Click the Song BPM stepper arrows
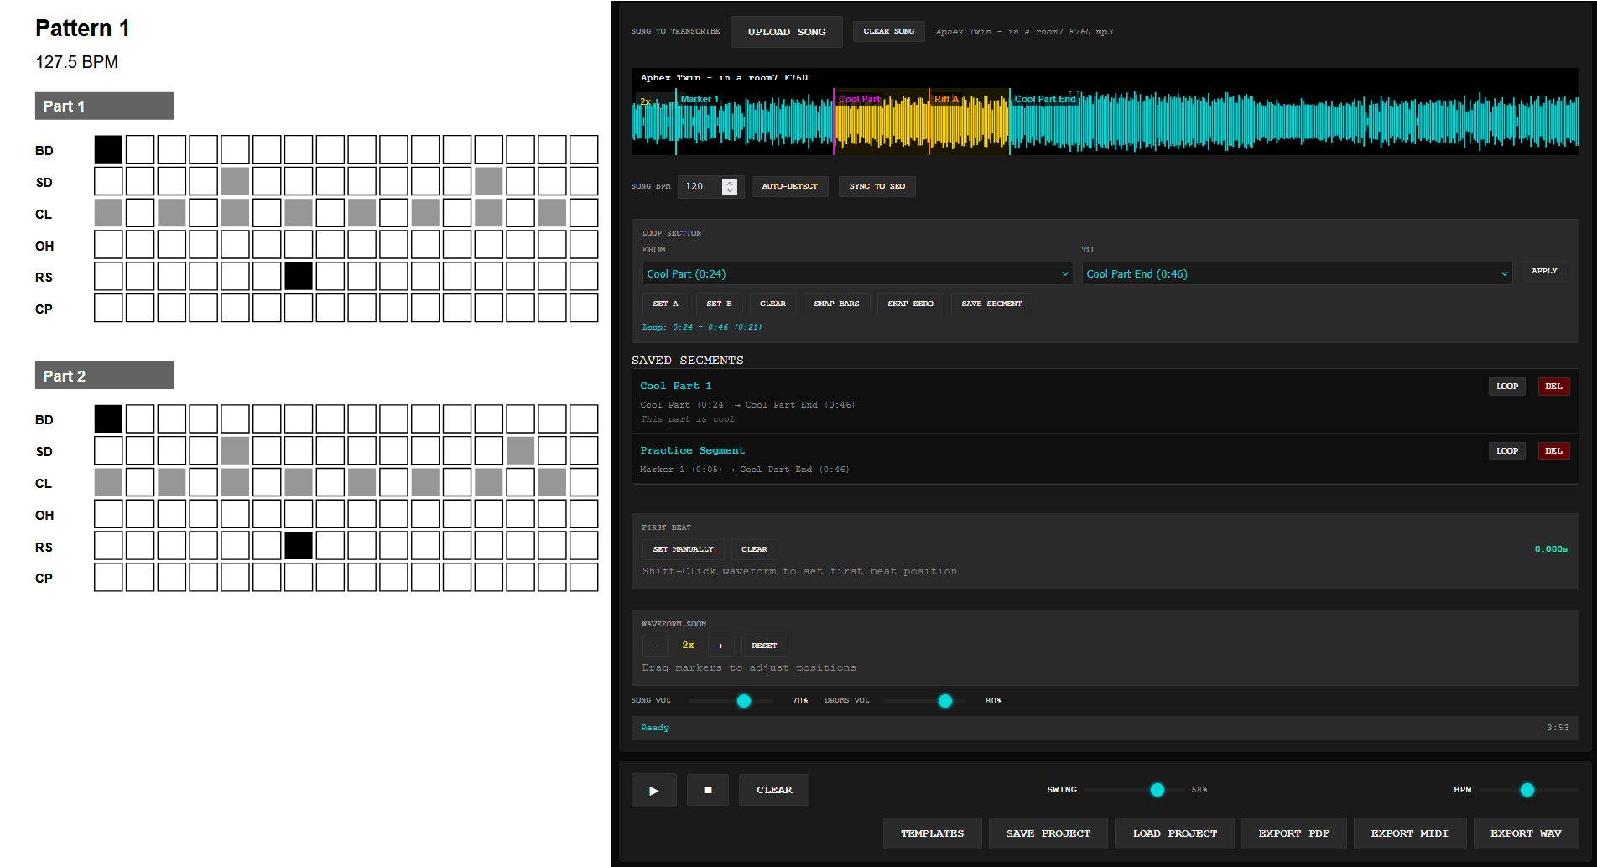1597x867 pixels. [x=730, y=186]
